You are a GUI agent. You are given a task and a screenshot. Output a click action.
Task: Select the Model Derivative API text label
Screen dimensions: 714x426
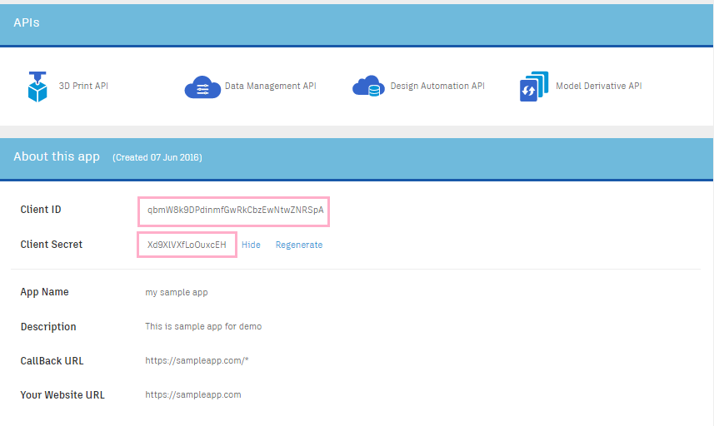click(x=598, y=87)
